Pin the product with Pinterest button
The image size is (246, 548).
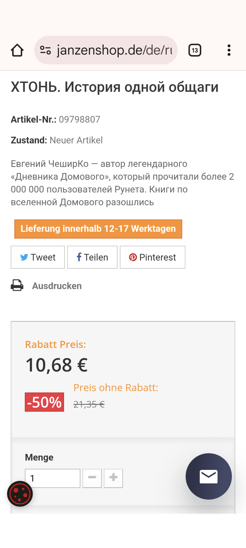pyautogui.click(x=153, y=257)
